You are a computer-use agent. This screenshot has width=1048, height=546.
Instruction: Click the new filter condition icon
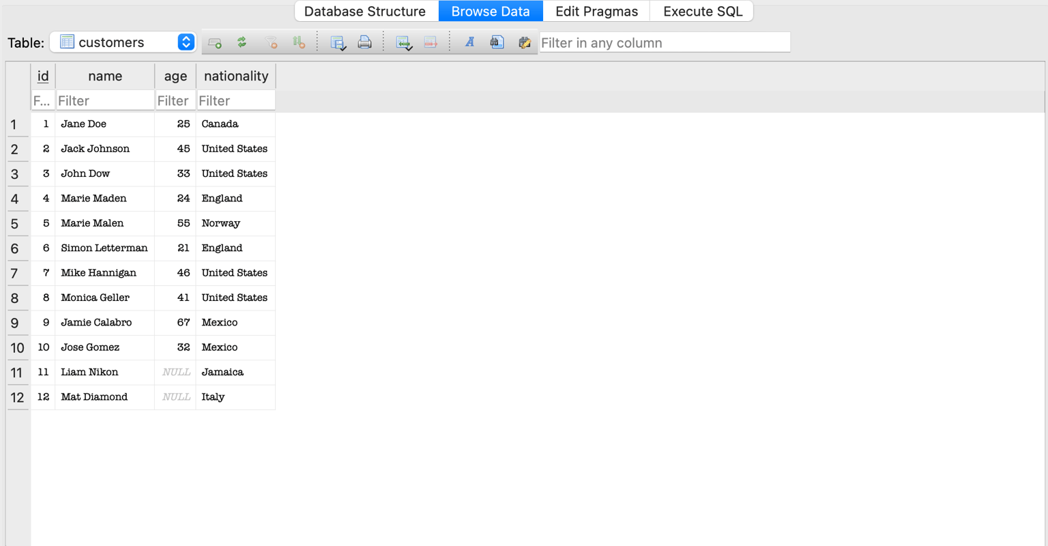point(214,43)
